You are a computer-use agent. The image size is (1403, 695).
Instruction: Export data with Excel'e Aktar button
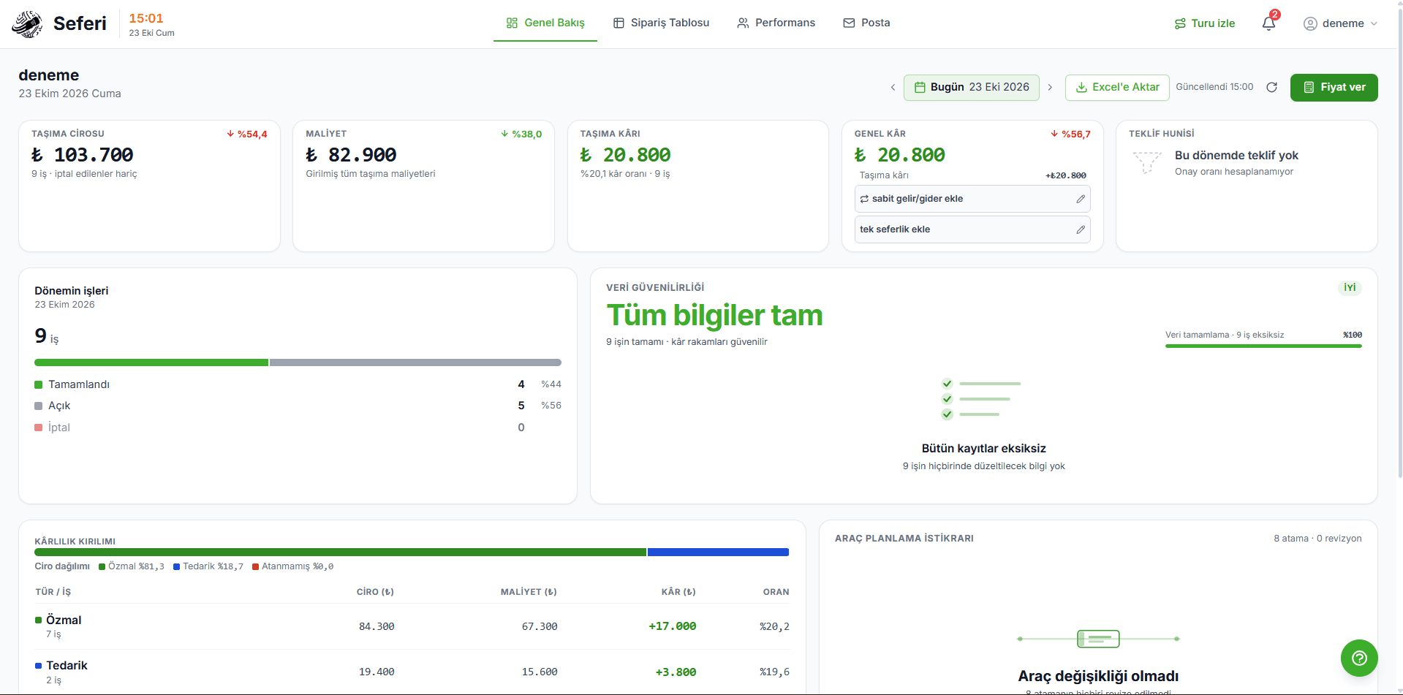pyautogui.click(x=1117, y=88)
